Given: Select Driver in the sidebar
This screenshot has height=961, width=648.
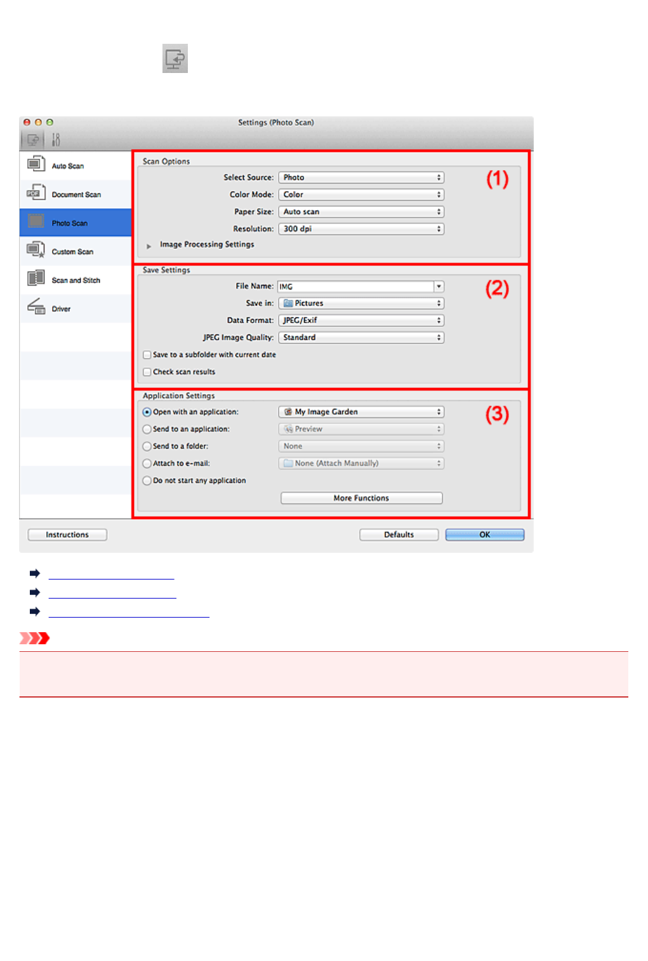Looking at the screenshot, I should (76, 308).
